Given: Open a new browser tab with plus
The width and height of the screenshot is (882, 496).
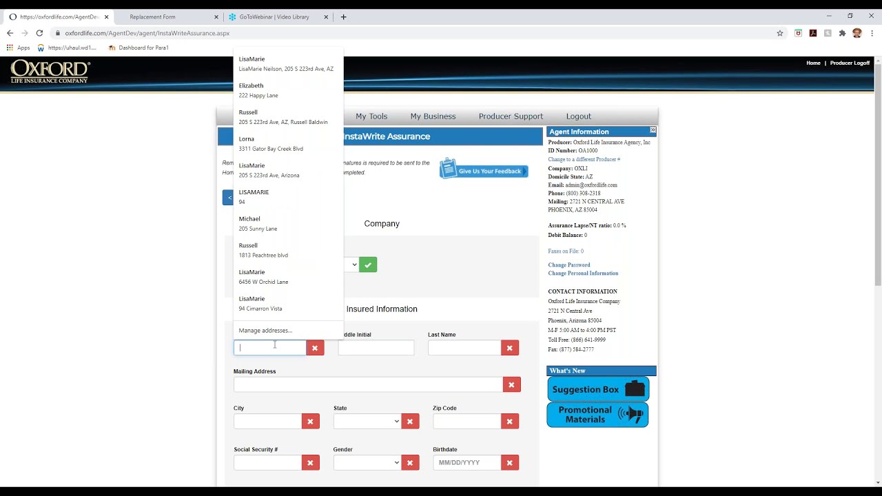Looking at the screenshot, I should pos(343,17).
